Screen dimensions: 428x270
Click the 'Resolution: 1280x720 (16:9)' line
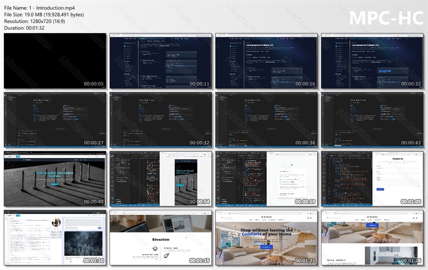(34, 21)
